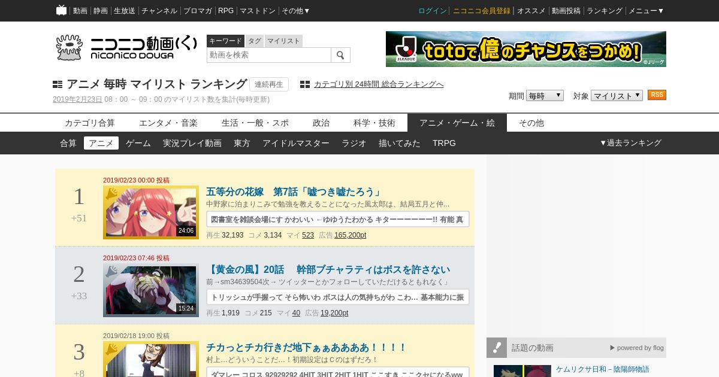Image resolution: width=719 pixels, height=377 pixels.
Task: Open 動画投稿 link in top bar
Action: click(x=566, y=11)
